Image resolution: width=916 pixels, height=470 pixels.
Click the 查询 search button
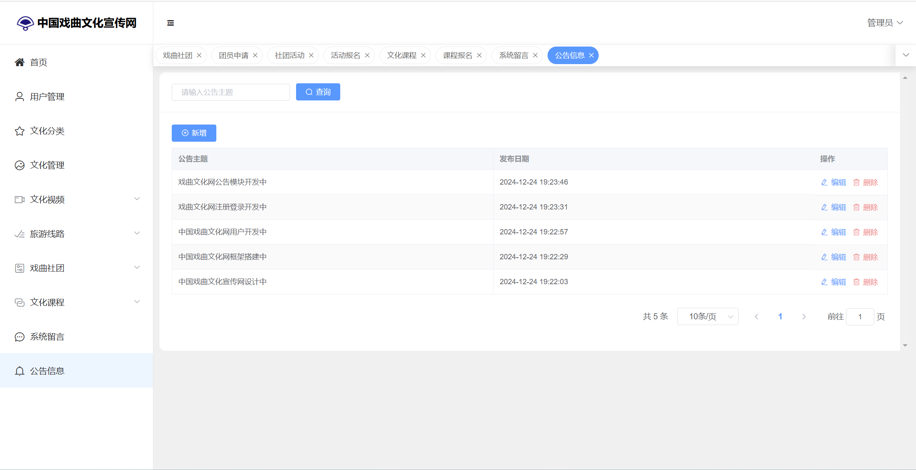(318, 92)
